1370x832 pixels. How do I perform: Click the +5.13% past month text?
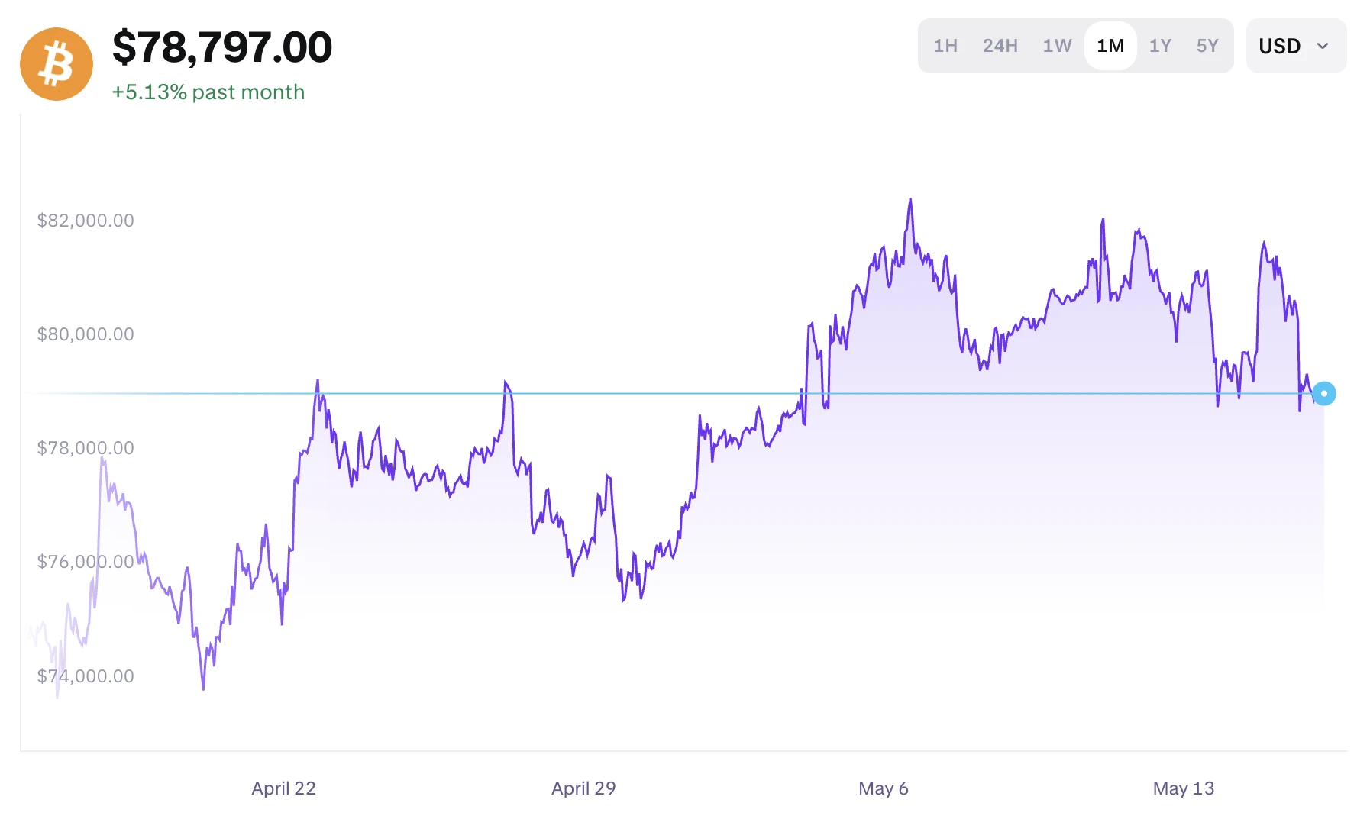click(x=208, y=92)
